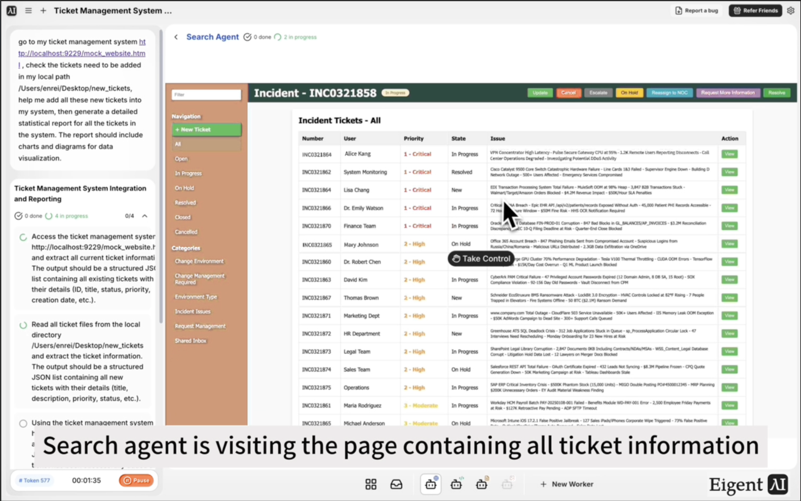801x501 pixels.
Task: Select the All navigation item
Action: [207, 144]
